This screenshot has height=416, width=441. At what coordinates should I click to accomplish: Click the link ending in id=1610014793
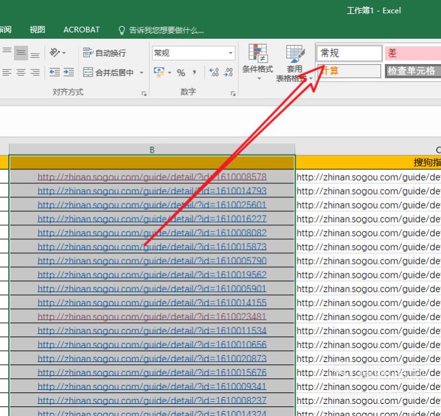pos(152,191)
